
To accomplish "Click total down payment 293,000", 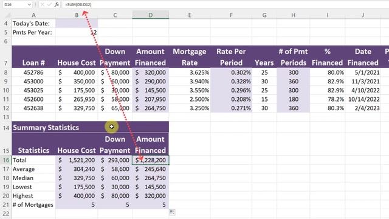I will click(x=115, y=160).
